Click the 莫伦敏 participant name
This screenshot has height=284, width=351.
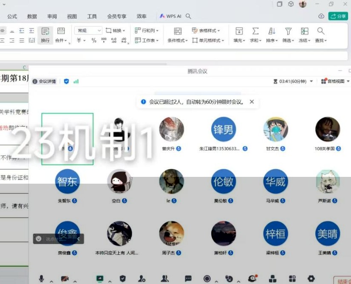221,201
